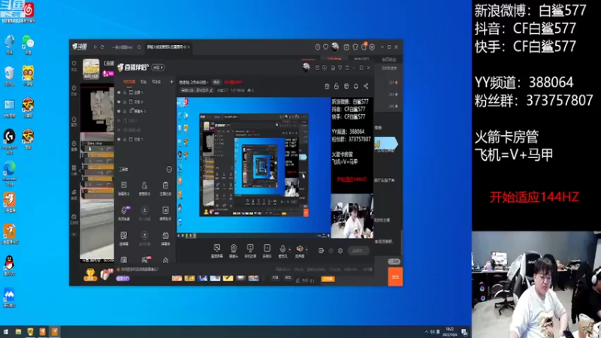Screen dimensions: 601x338
Task: Open the Microsoft Edge desktop shortcut
Action: (9, 173)
